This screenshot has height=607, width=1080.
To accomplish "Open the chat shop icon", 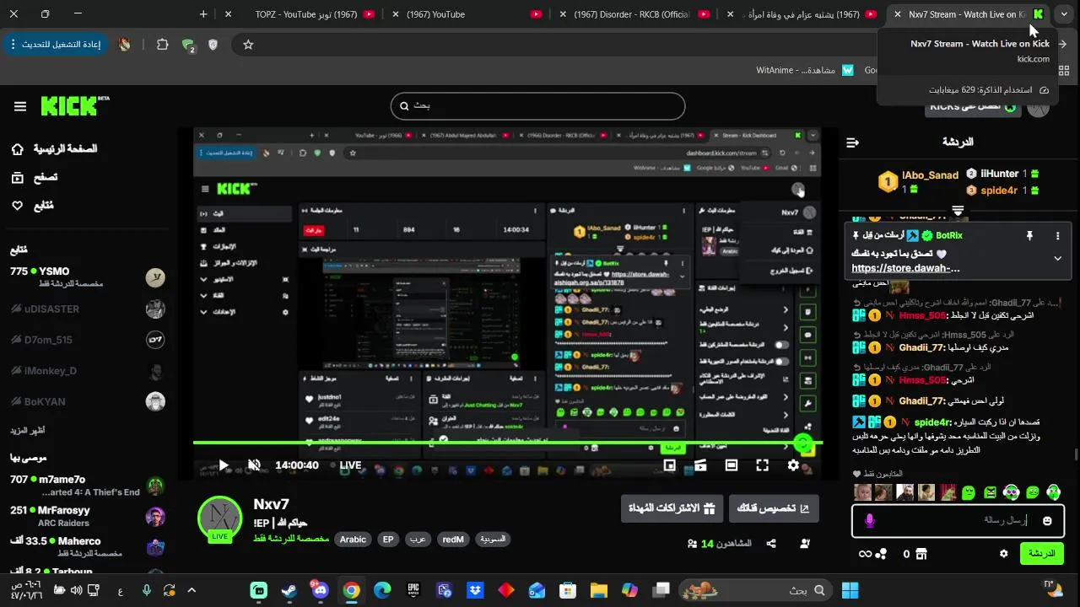I will coord(921,554).
